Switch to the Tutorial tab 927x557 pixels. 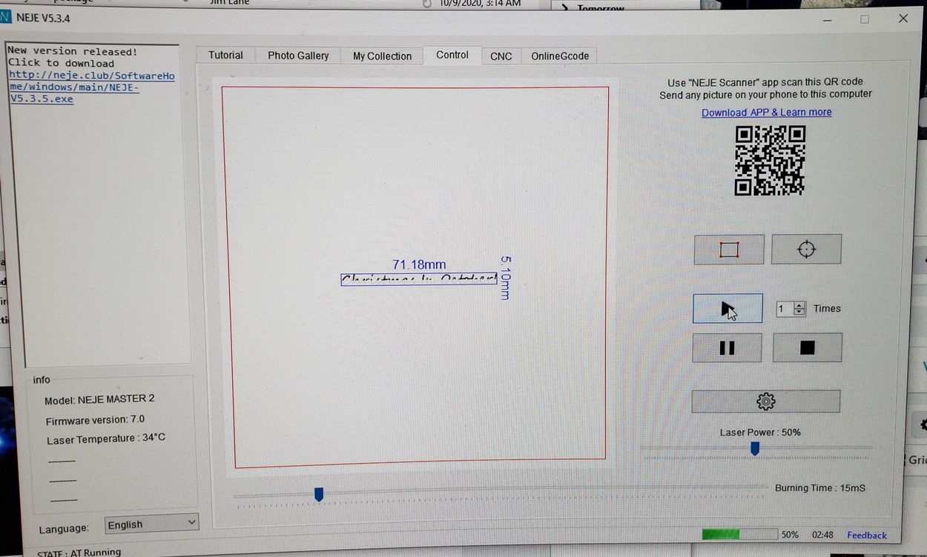click(225, 56)
